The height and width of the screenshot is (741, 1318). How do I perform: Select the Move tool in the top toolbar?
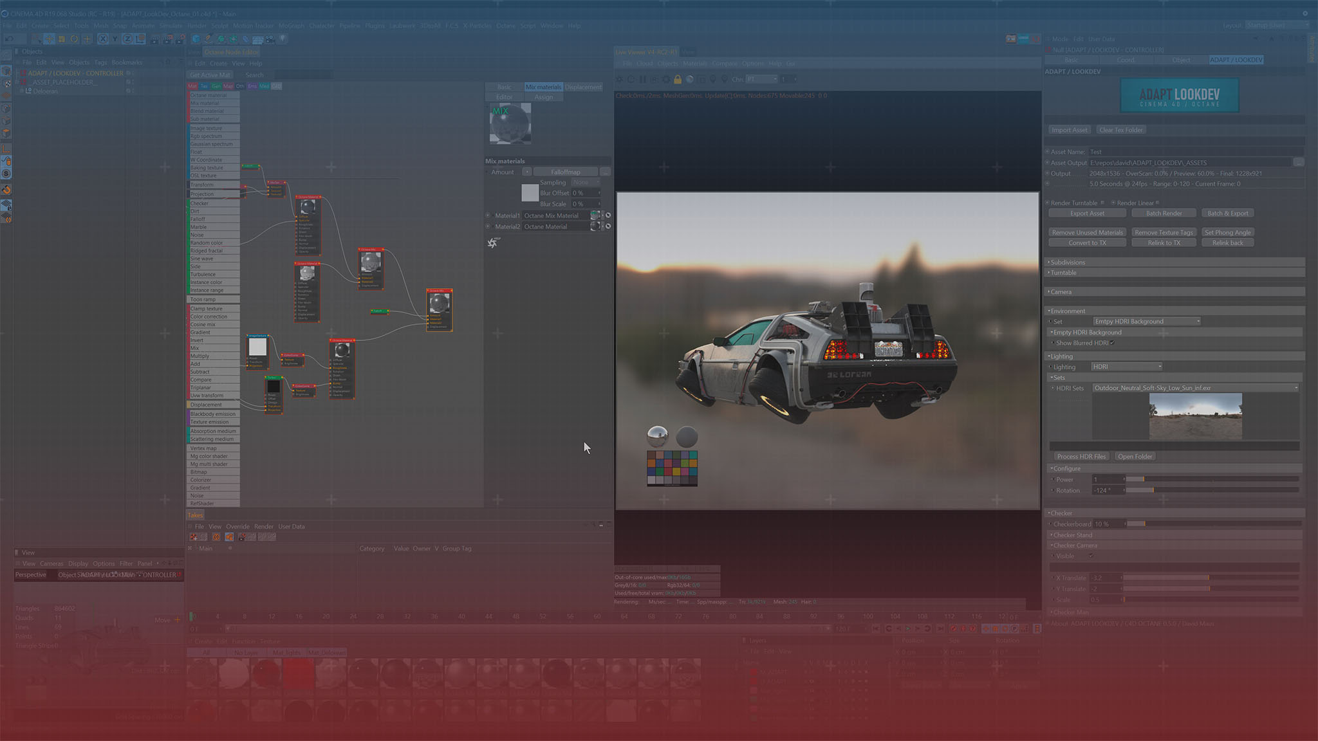tap(49, 39)
